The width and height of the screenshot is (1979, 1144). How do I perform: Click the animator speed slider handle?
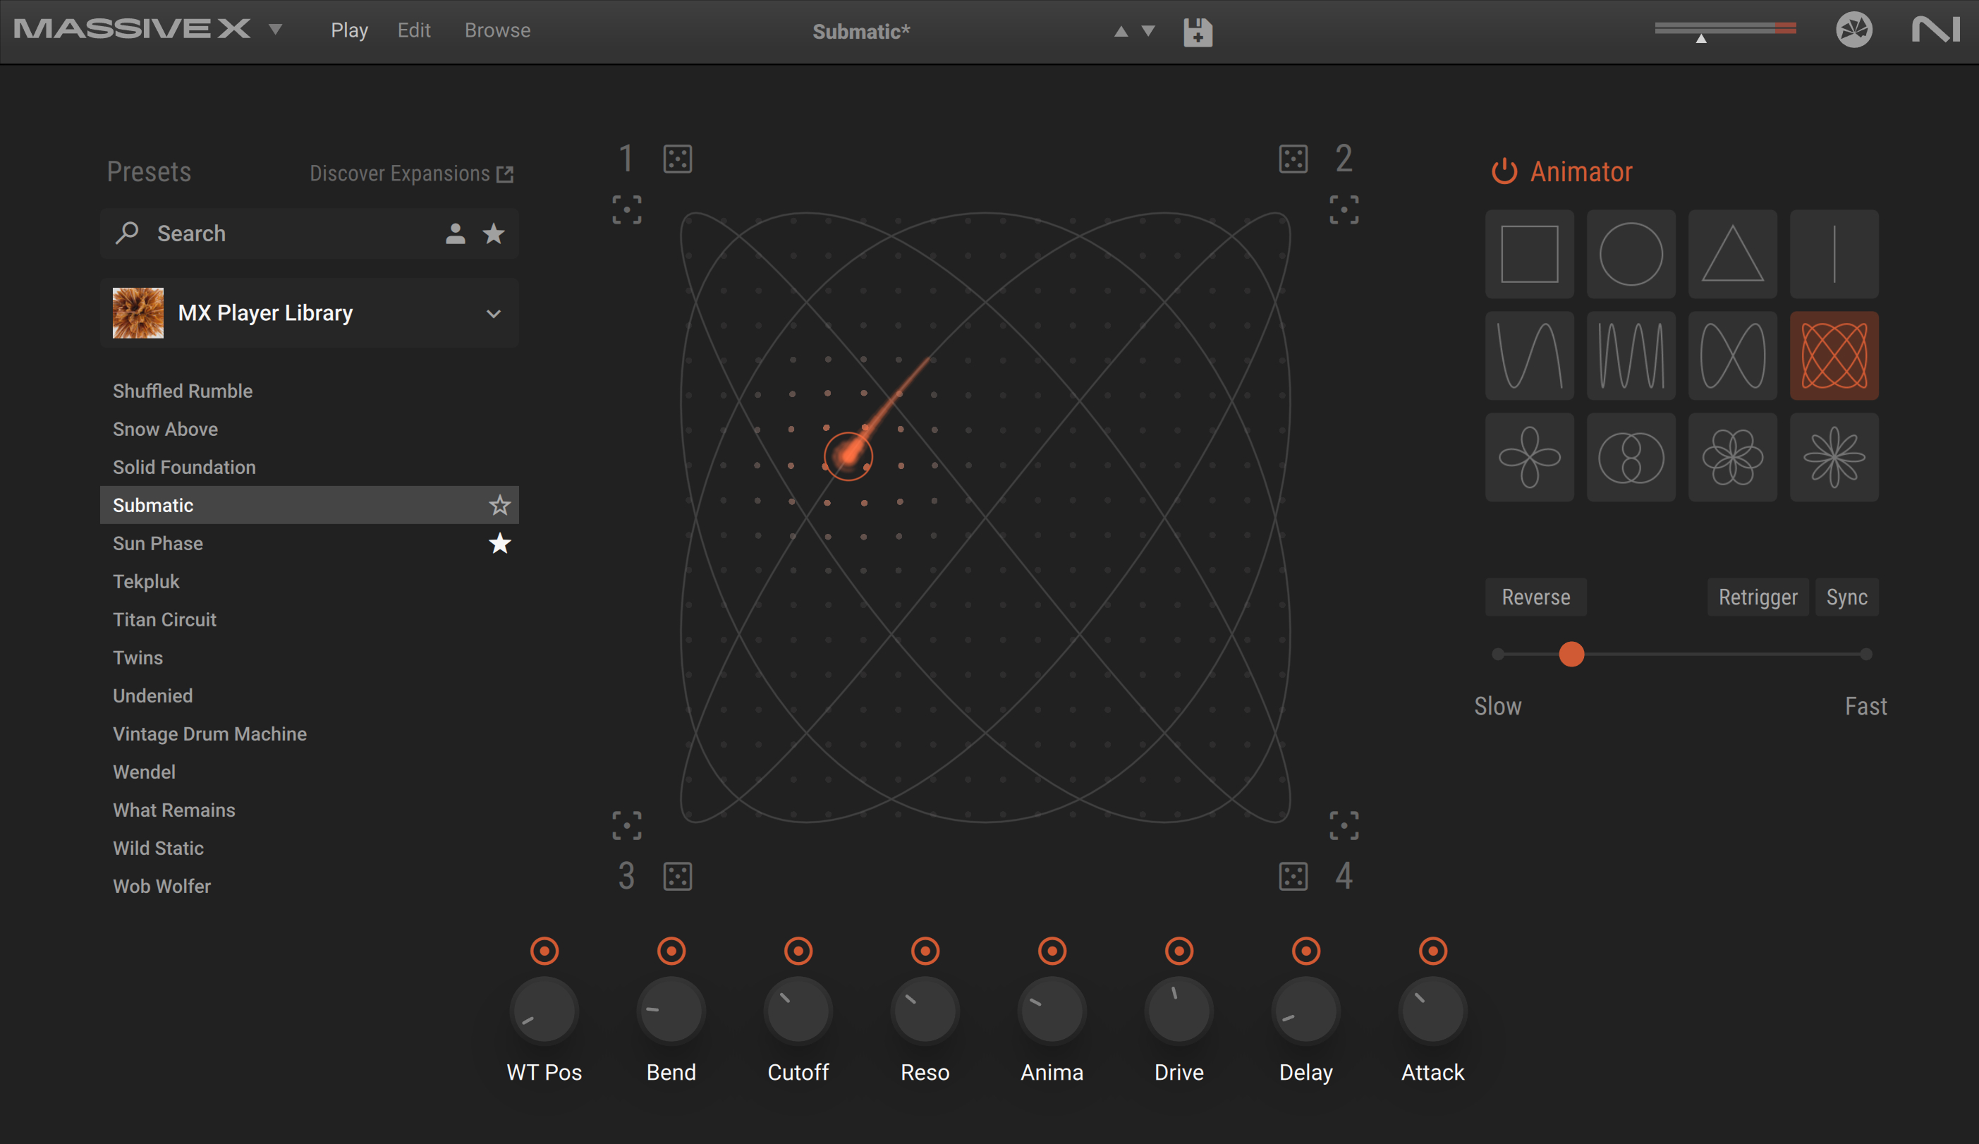1571,654
